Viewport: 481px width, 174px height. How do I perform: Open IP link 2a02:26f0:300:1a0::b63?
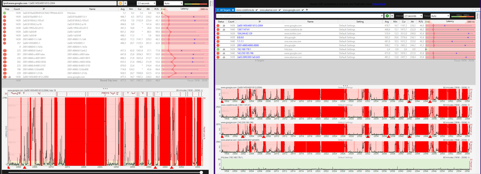click(249, 57)
